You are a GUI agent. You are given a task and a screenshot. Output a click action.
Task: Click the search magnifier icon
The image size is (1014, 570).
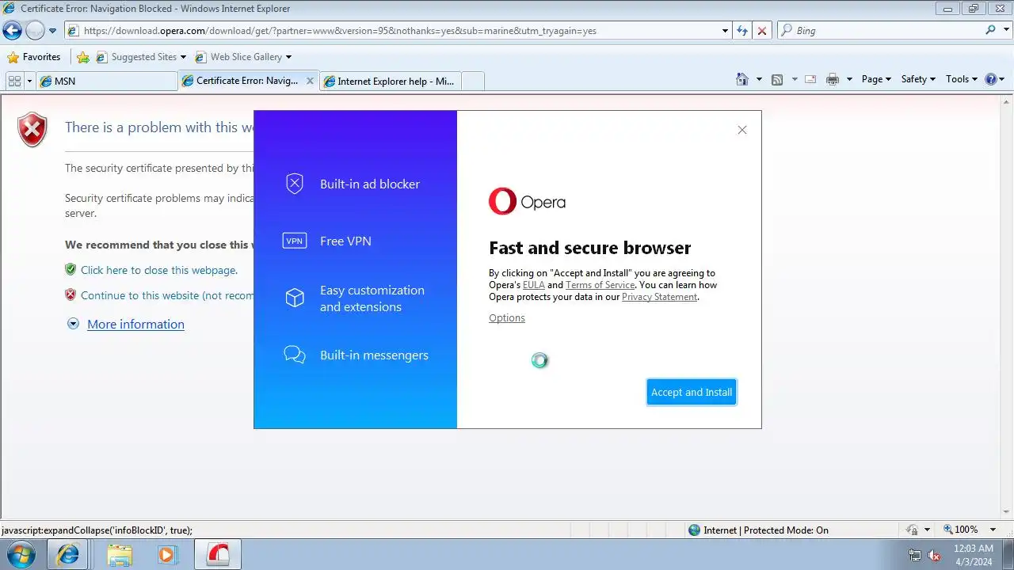pos(990,30)
